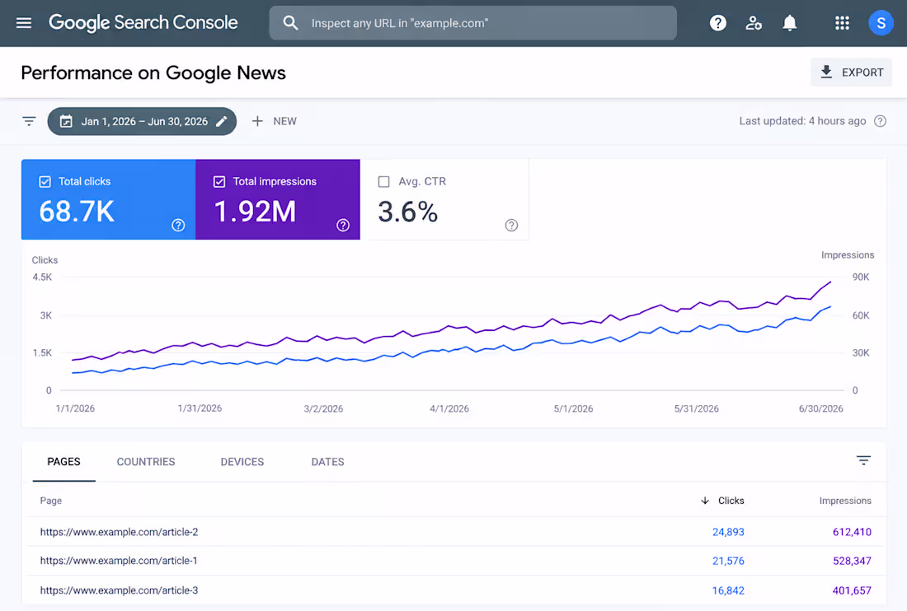Open the Help icon in header
This screenshot has width=907, height=611.
[718, 23]
